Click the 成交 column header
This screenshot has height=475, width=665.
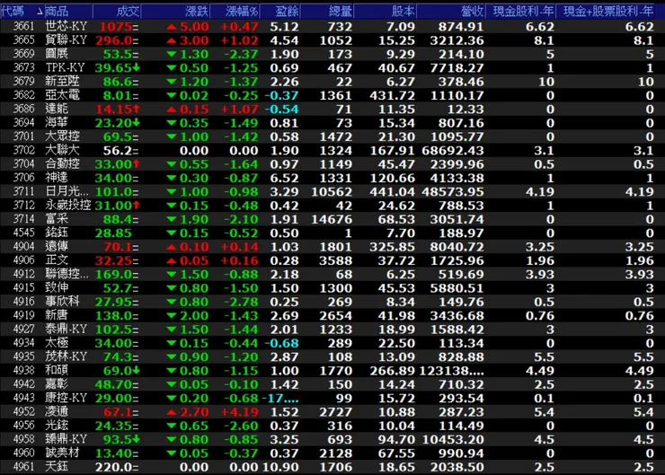(117, 12)
